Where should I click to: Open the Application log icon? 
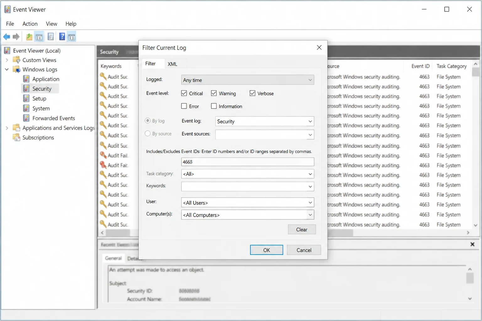click(x=27, y=79)
